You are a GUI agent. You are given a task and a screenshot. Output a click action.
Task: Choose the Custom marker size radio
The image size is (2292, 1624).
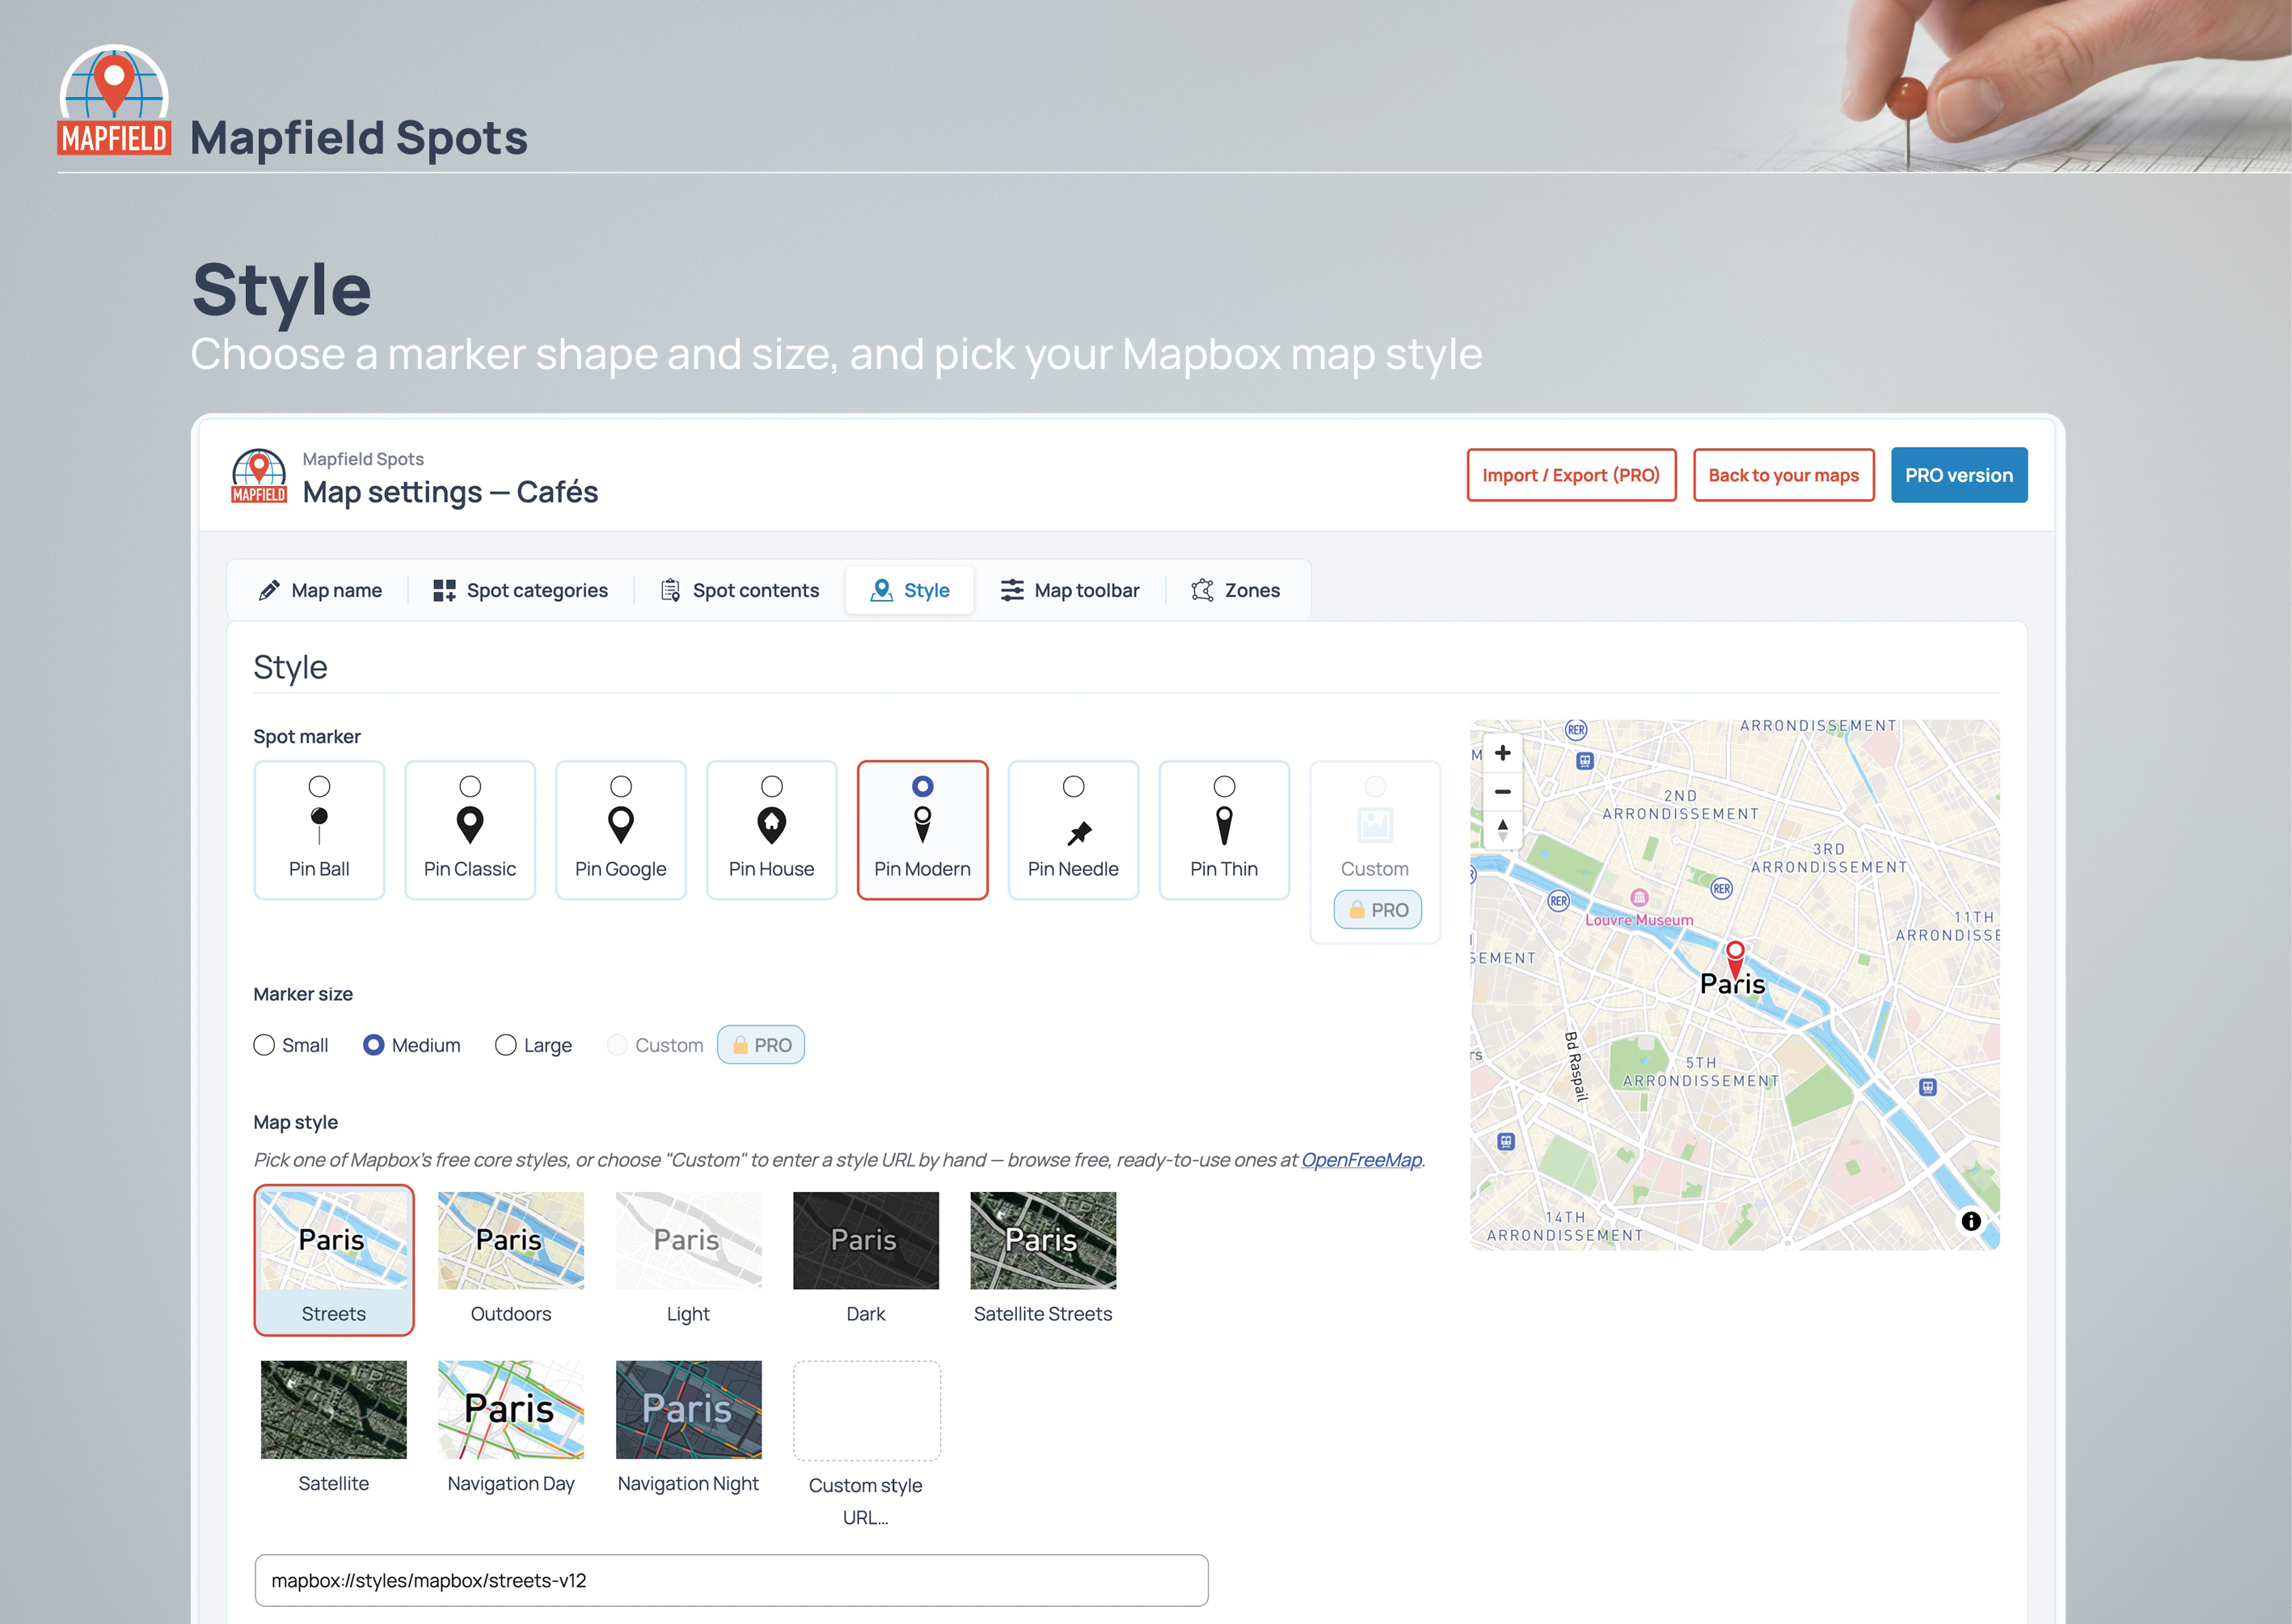pyautogui.click(x=618, y=1045)
